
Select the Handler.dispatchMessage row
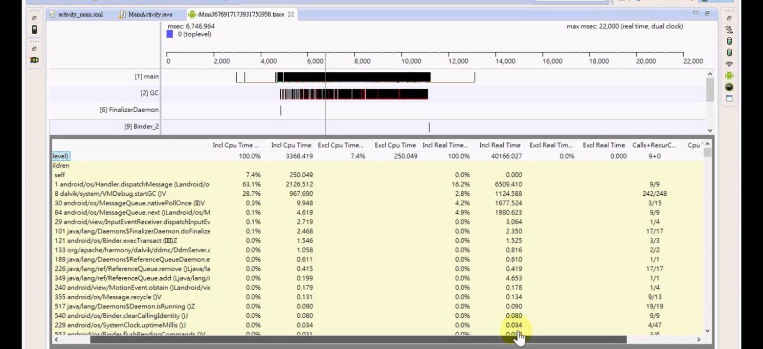tap(132, 184)
